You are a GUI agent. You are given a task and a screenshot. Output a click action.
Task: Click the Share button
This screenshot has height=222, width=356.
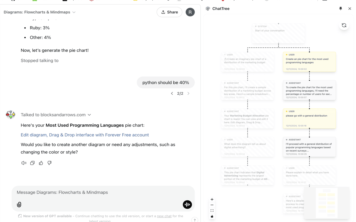click(169, 12)
